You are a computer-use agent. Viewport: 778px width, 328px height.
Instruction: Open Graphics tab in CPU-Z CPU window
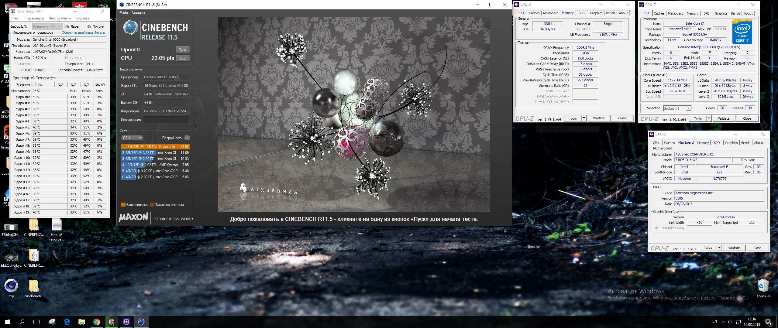click(721, 13)
